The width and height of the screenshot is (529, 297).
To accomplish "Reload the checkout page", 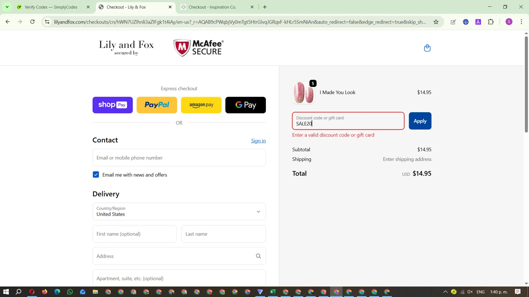I will pos(32,22).
